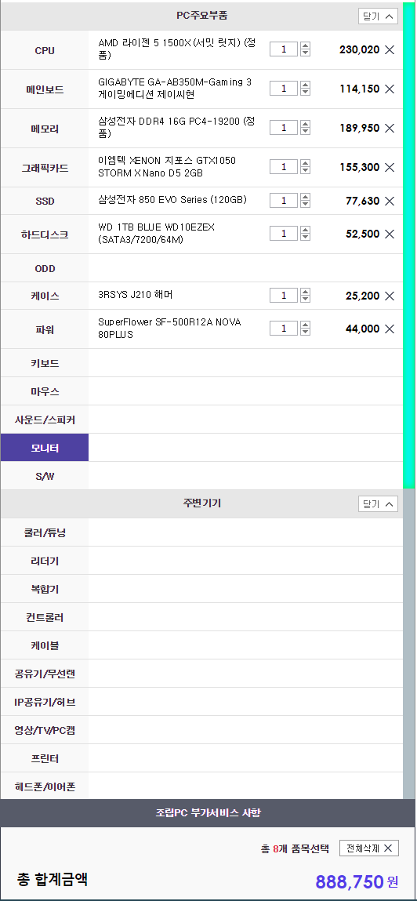Decrease power supply quantity with down arrow
Viewport: 417px width, 901px height.
(306, 332)
